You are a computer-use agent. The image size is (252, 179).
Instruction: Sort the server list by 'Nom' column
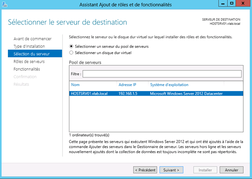[75, 85]
